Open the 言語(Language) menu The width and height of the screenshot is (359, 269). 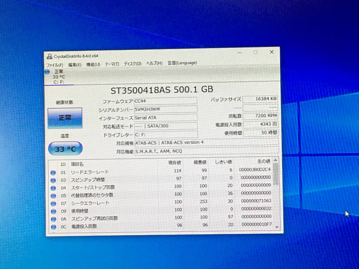click(x=182, y=63)
